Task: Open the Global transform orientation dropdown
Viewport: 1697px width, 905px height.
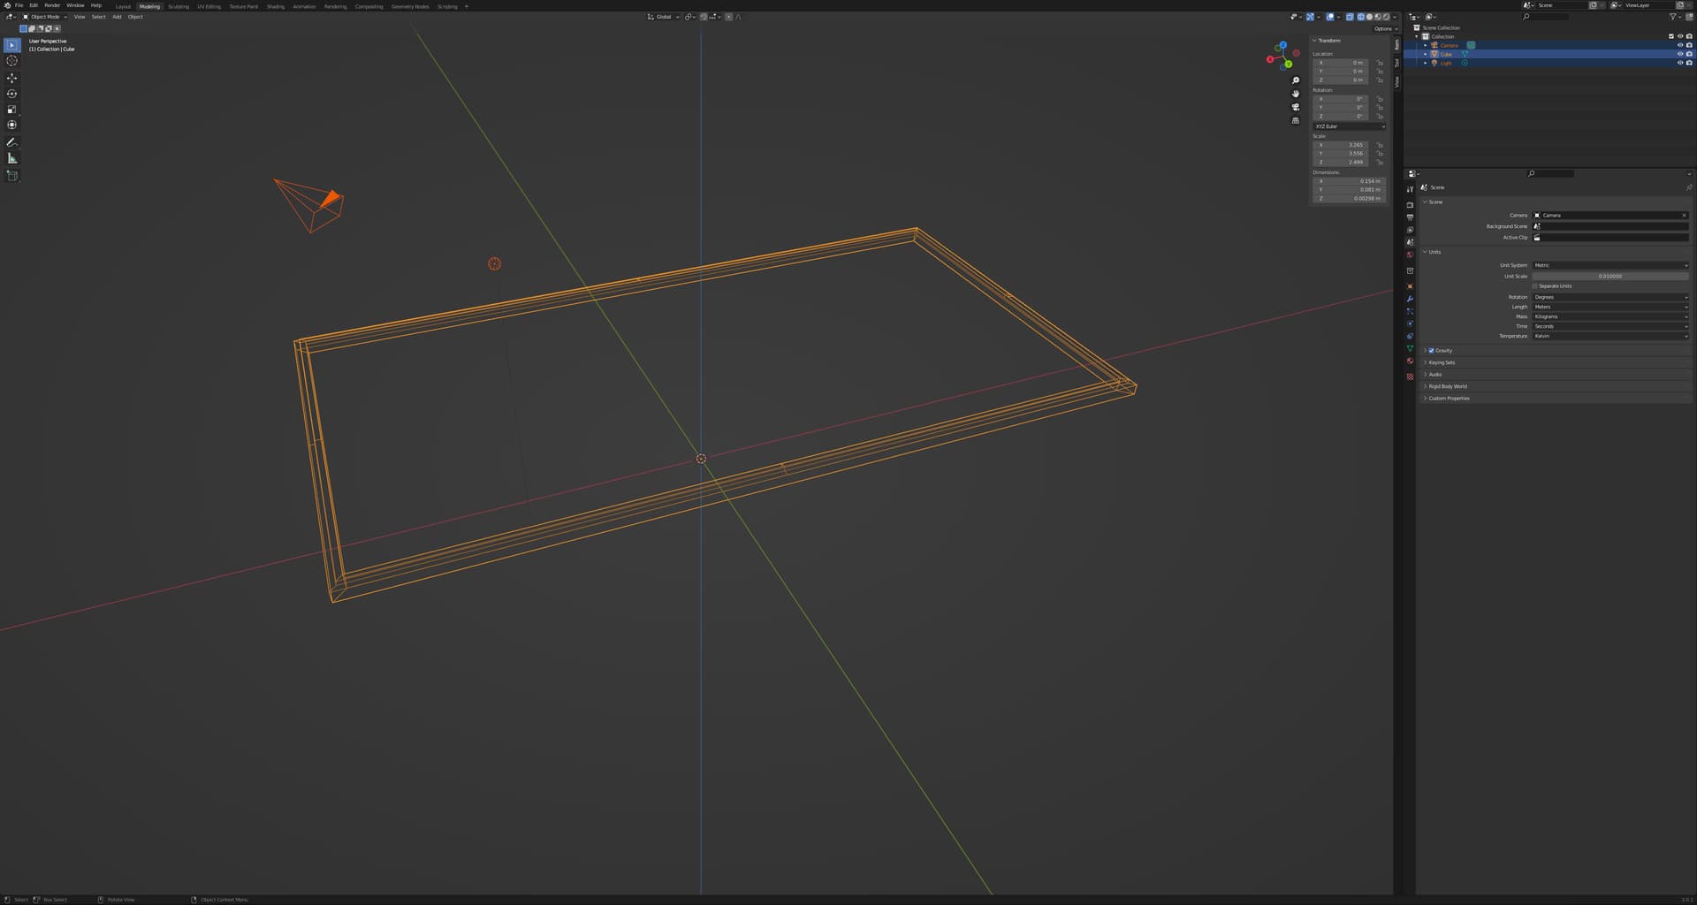Action: point(663,17)
